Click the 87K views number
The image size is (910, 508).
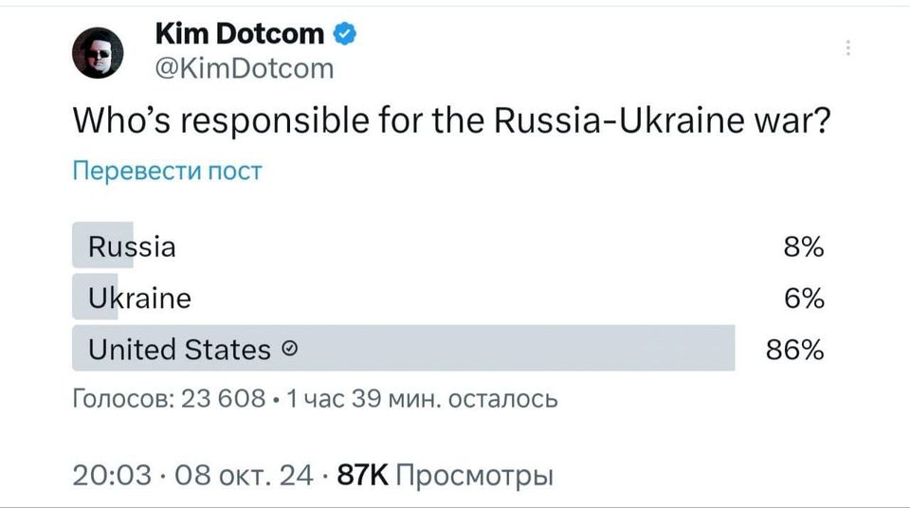[x=363, y=474]
